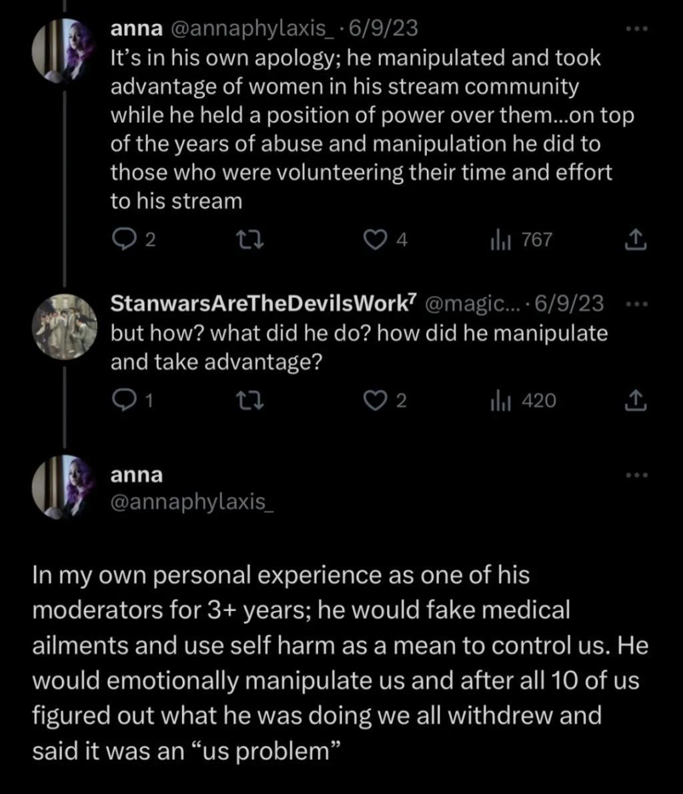Share the StanwarsAreTheDevilsWork tweet
Image resolution: width=683 pixels, height=794 pixels.
tap(636, 400)
